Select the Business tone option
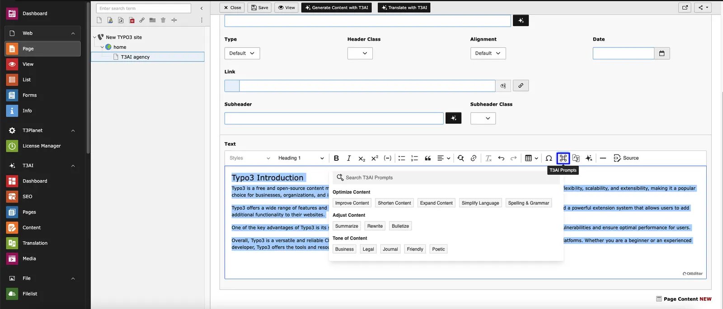This screenshot has height=309, width=723. coord(344,249)
